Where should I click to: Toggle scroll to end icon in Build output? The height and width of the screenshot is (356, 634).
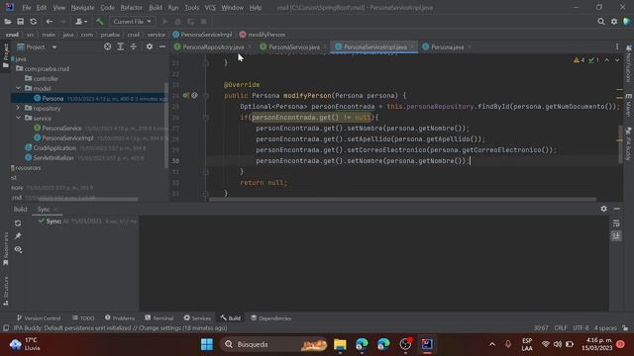point(616,235)
